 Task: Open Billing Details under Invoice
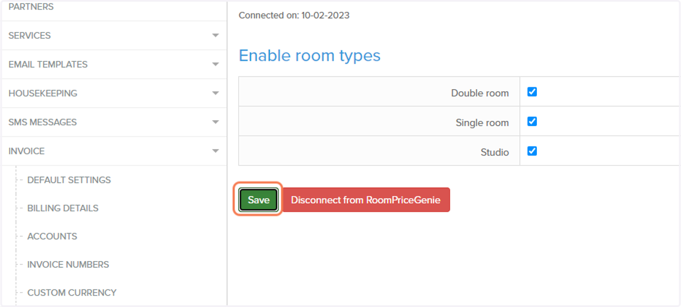(x=63, y=208)
